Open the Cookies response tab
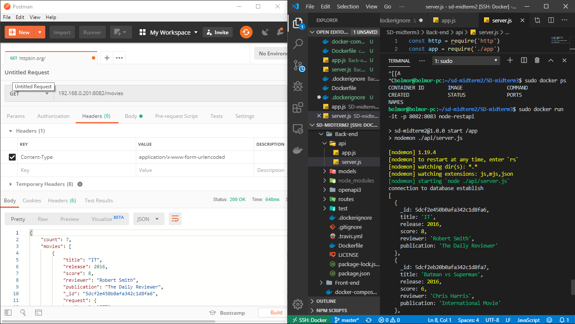Screen dimensions: 575x324 pyautogui.click(x=32, y=201)
